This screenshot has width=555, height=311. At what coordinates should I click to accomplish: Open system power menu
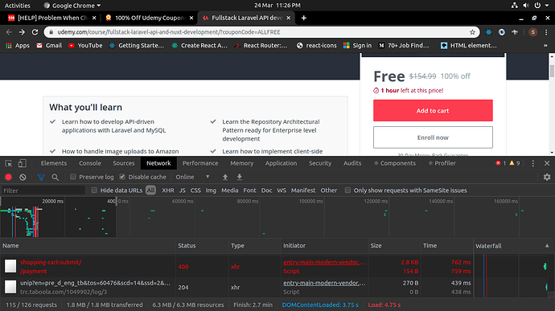coord(537,6)
